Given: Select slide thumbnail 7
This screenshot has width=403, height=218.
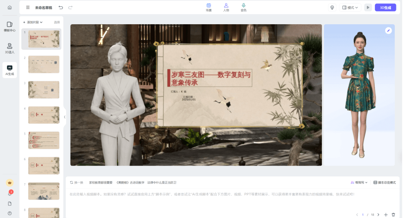Looking at the screenshot, I should click(x=44, y=191).
